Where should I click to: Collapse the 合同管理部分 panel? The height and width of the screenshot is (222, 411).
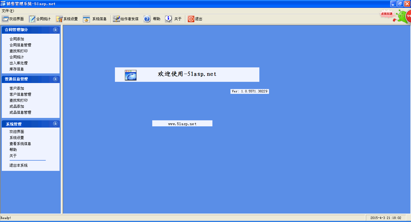tap(55, 30)
